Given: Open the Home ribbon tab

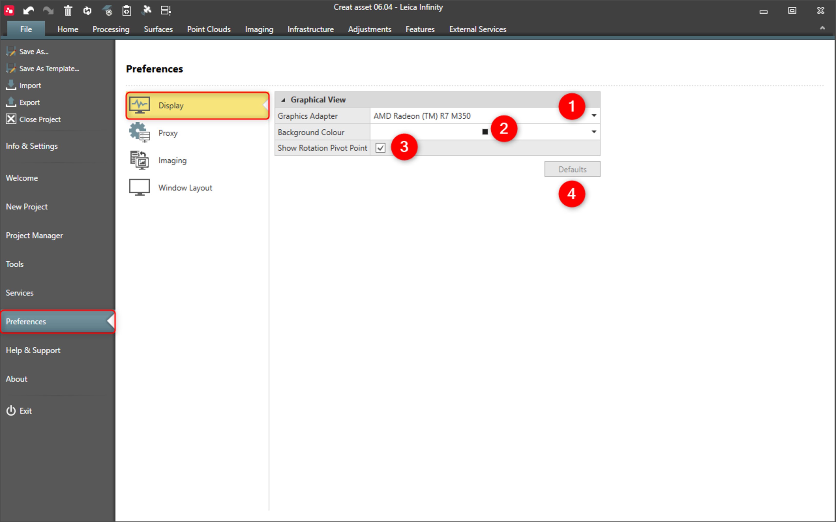Looking at the screenshot, I should (68, 29).
